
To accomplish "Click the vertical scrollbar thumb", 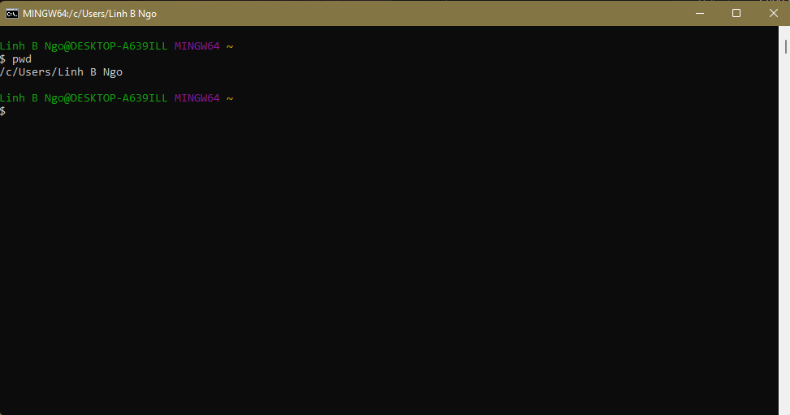I will pyautogui.click(x=785, y=46).
